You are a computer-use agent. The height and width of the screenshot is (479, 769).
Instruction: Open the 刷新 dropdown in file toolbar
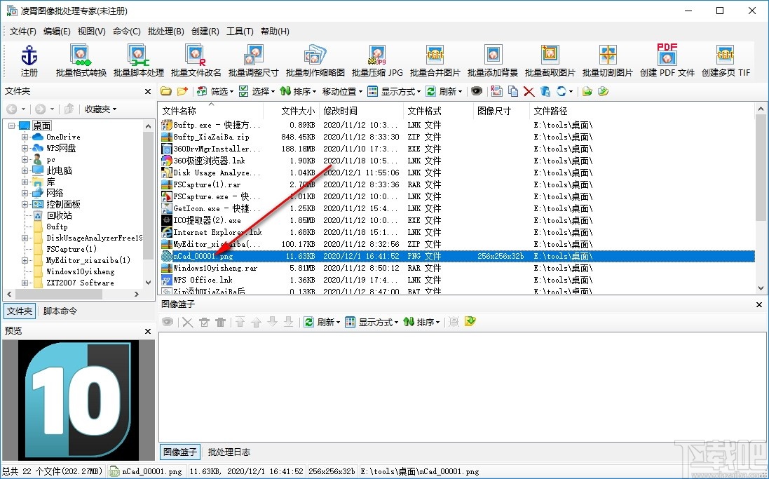click(444, 91)
